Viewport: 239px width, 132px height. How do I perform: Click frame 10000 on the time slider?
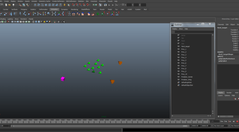click(101, 120)
